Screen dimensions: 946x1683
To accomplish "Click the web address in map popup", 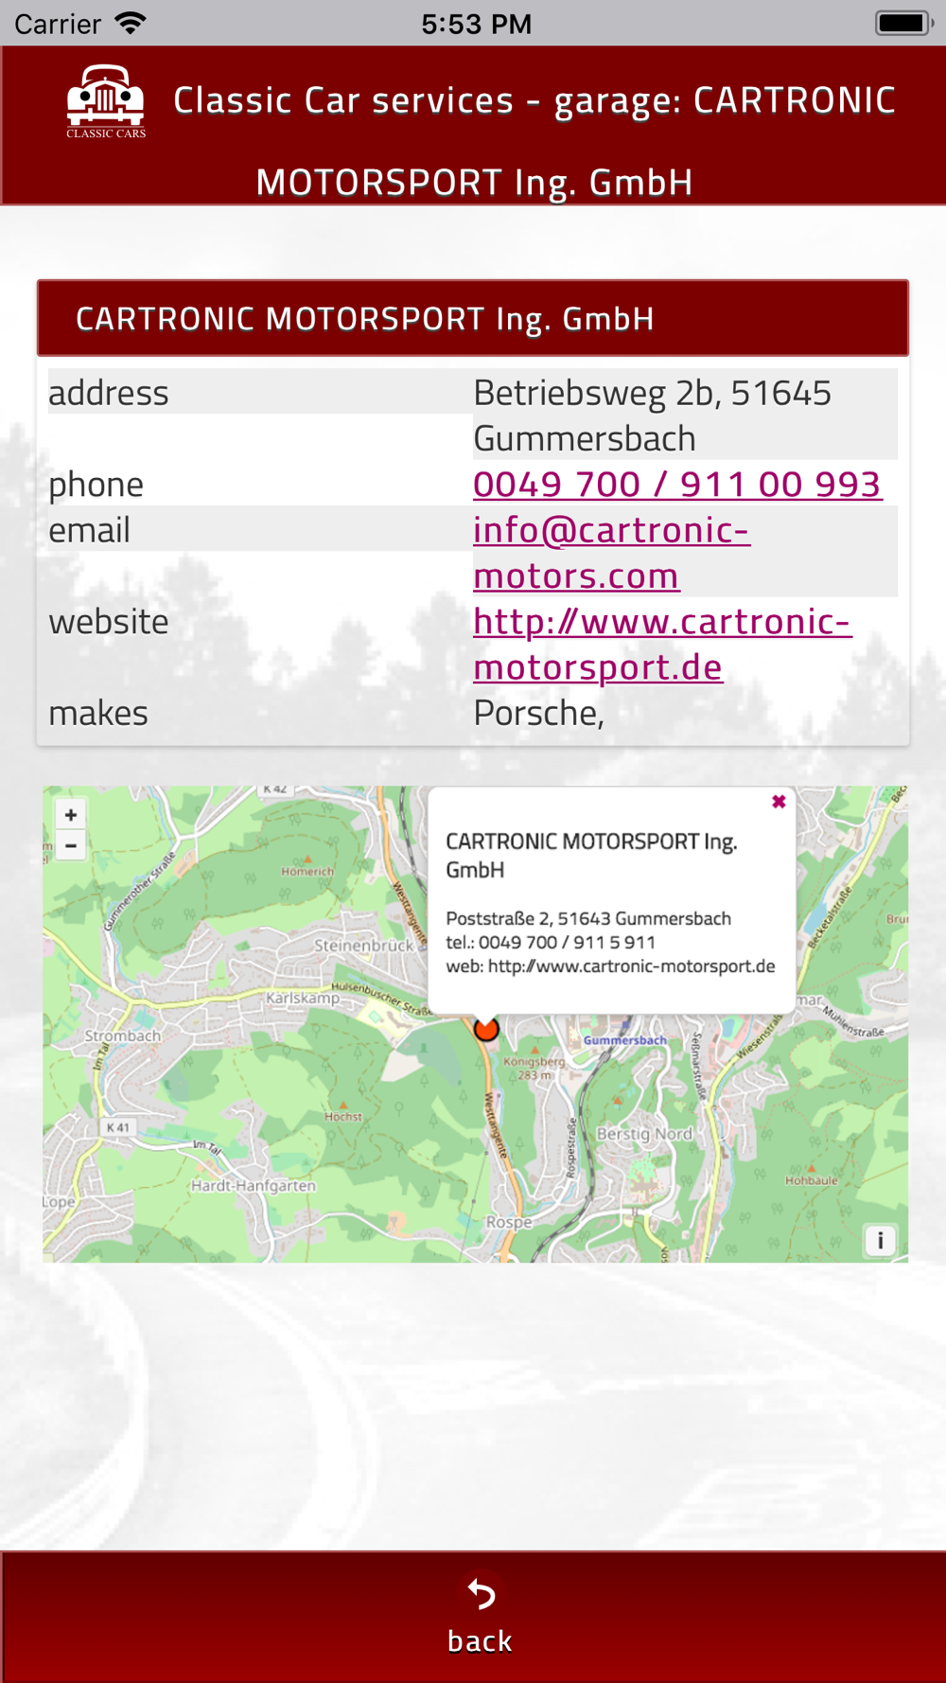I will pyautogui.click(x=610, y=966).
